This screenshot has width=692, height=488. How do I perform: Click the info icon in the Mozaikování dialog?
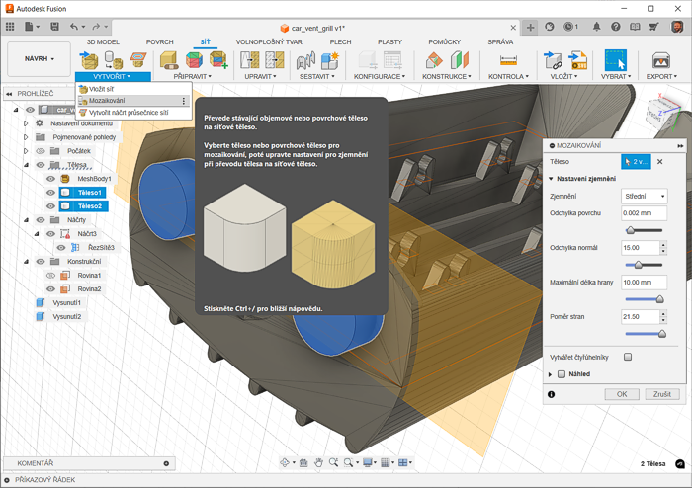point(552,394)
